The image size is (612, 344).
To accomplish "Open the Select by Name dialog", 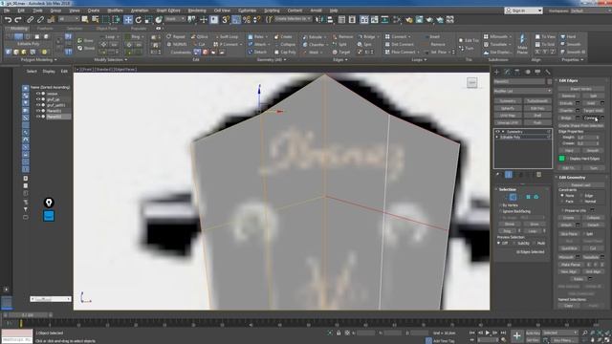I will (96, 19).
